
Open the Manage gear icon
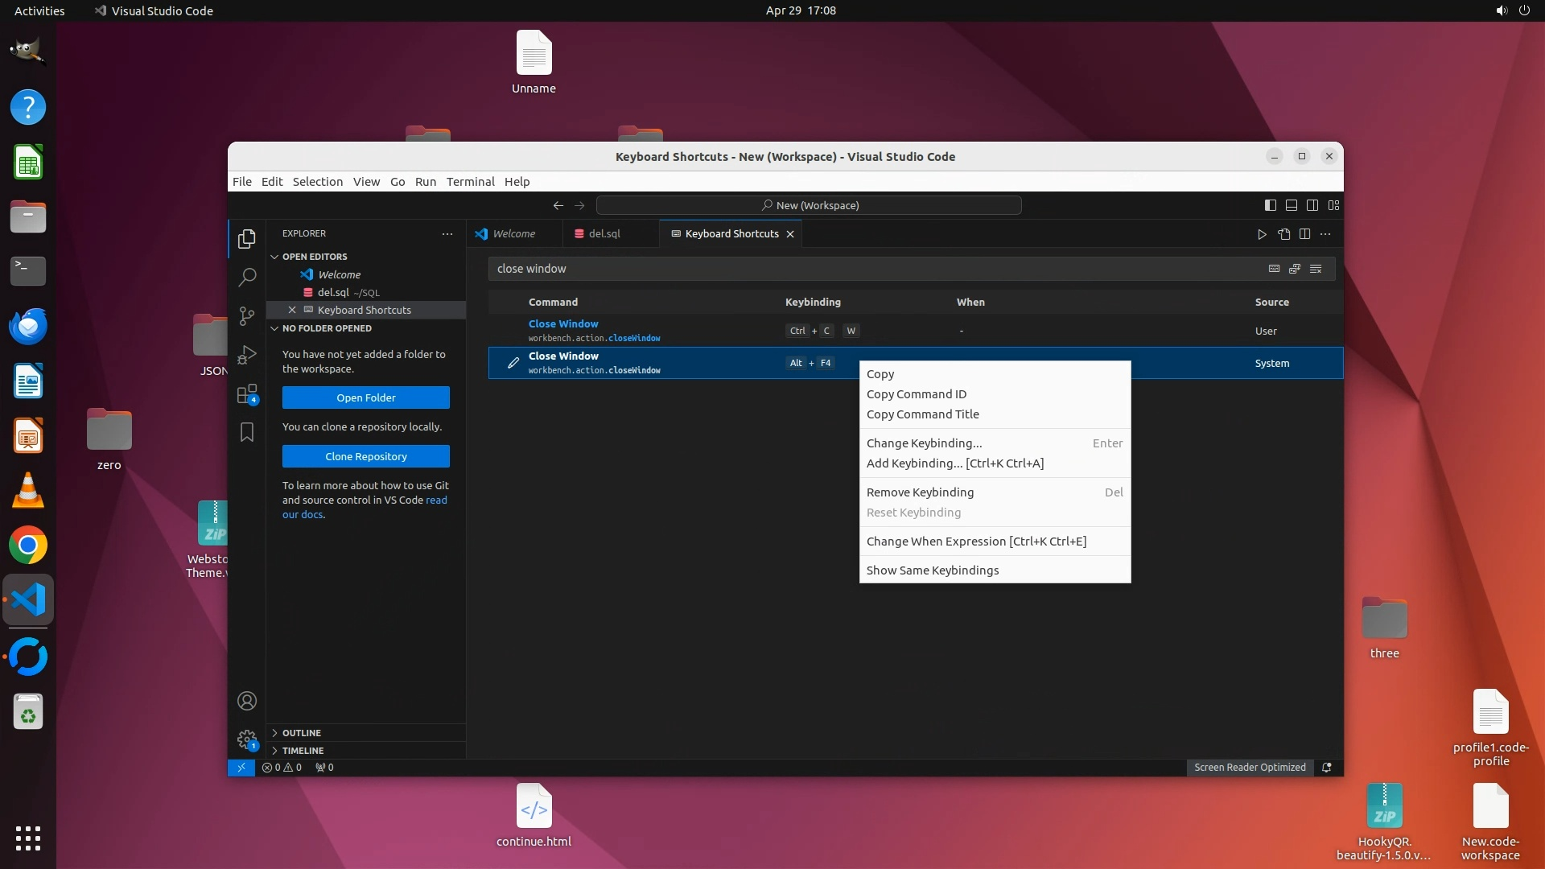(x=247, y=739)
